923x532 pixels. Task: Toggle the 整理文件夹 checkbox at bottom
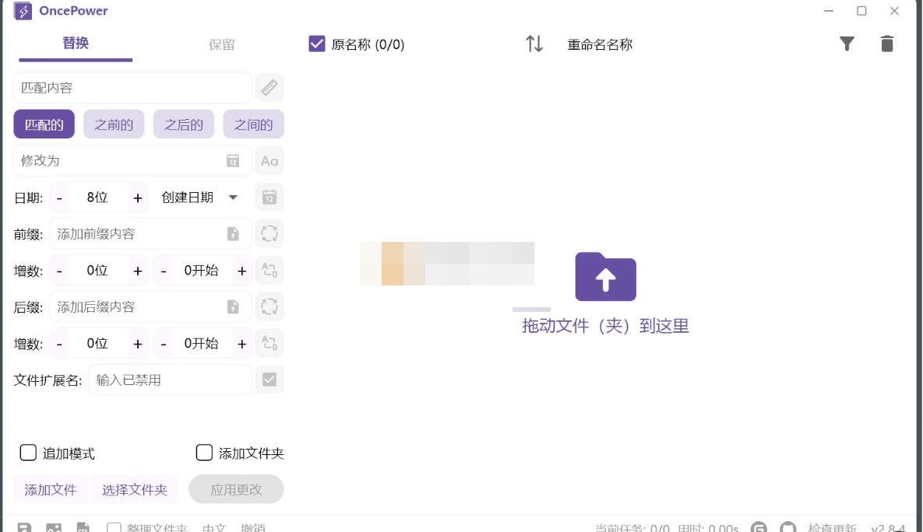click(114, 527)
